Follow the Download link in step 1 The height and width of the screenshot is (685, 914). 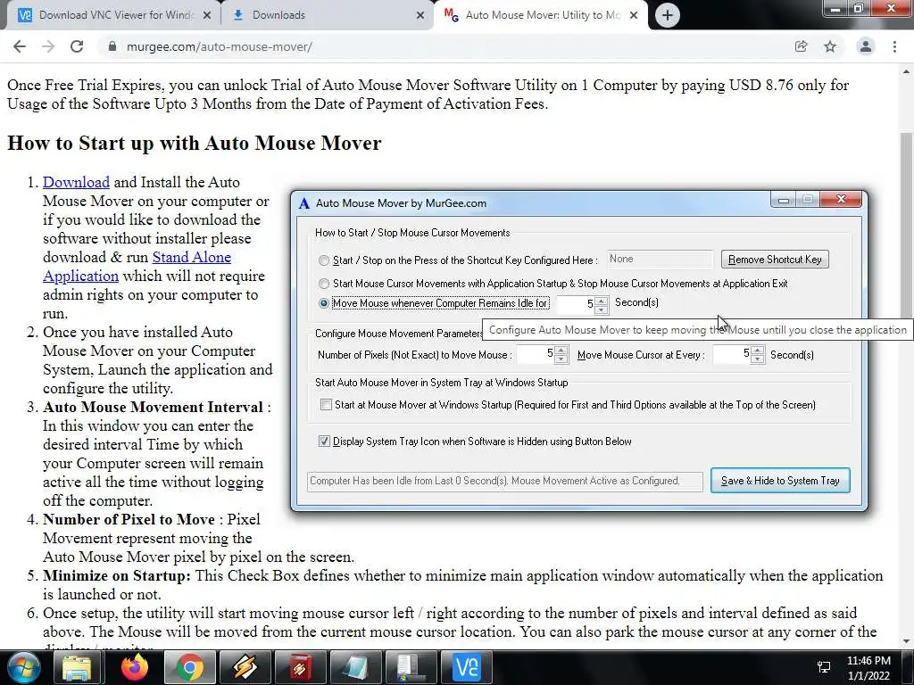tap(77, 182)
